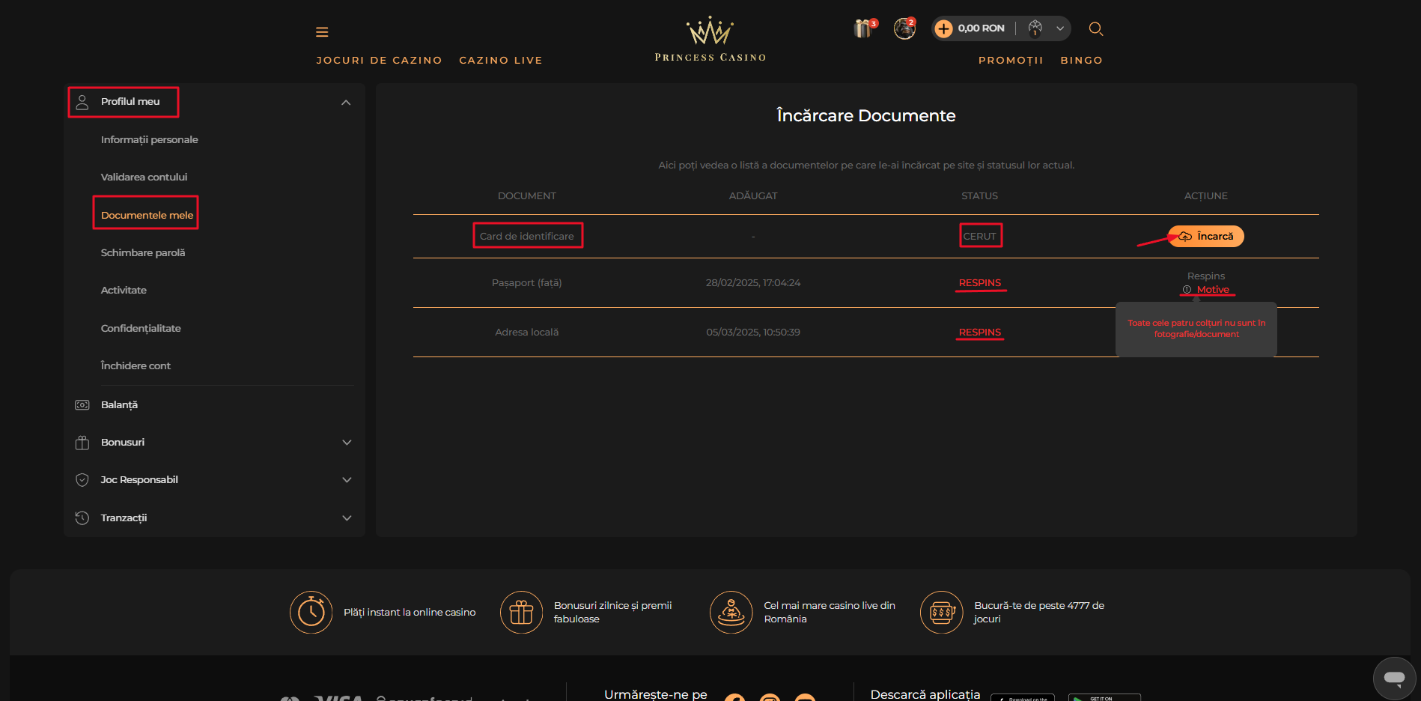Click the slot machine games icon
This screenshot has width=1421, height=701.
point(941,613)
